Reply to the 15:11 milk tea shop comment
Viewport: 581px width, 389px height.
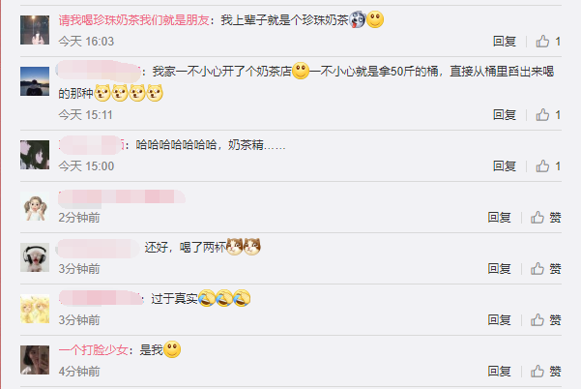click(x=505, y=115)
